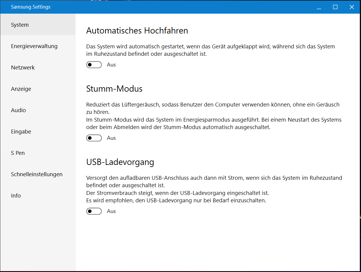Screen dimensions: 361x272
Task: Close the Samsung Settings window
Action: (352, 7)
